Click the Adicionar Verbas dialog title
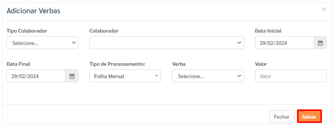The height and width of the screenshot is (125, 333). (x=33, y=11)
